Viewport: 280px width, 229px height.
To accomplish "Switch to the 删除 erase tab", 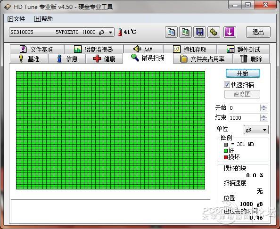I will pyautogui.click(x=251, y=59).
